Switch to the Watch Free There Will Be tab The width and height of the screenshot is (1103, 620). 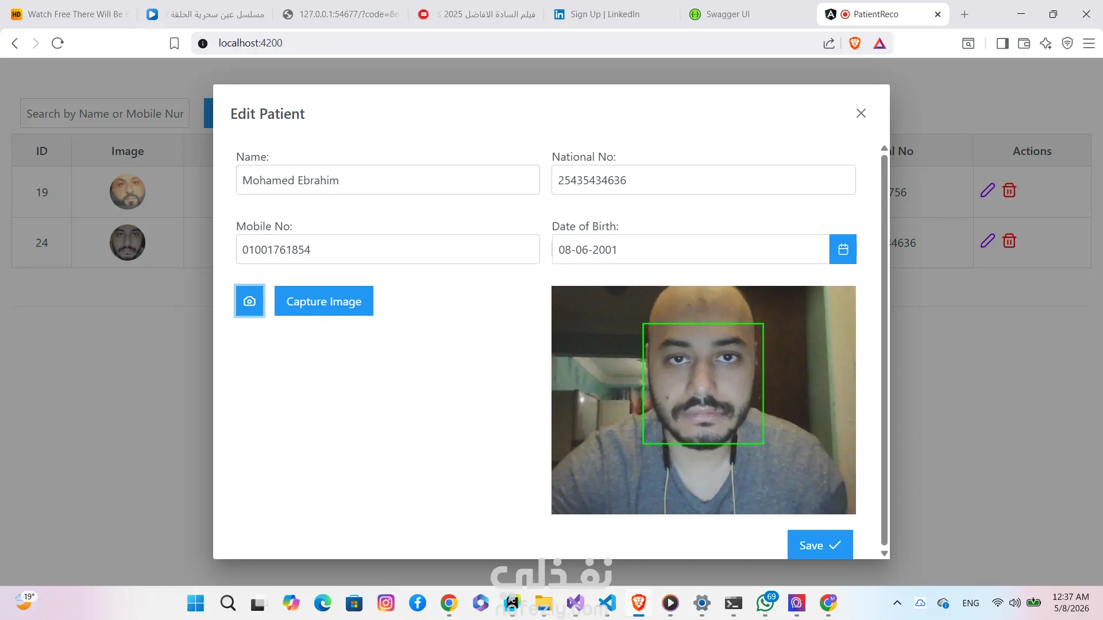point(71,14)
